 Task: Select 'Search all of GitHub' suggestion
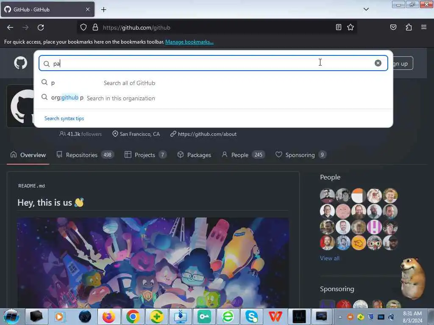pos(213,83)
